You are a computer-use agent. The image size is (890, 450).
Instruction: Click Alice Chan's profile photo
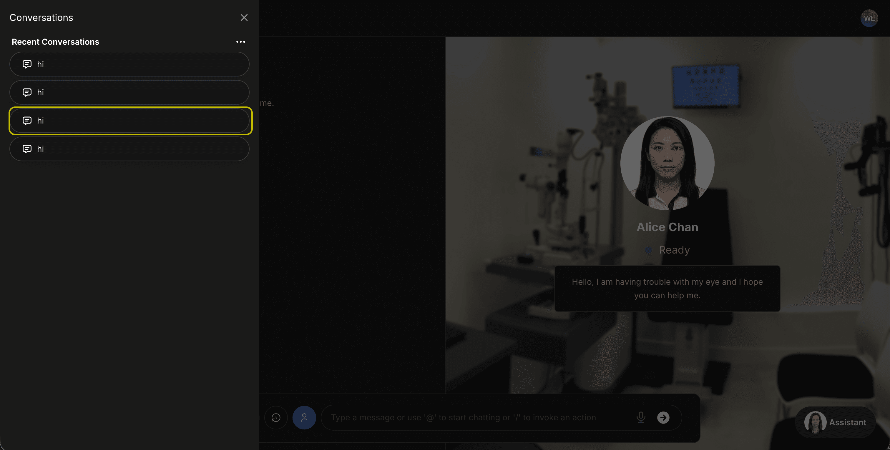coord(667,163)
